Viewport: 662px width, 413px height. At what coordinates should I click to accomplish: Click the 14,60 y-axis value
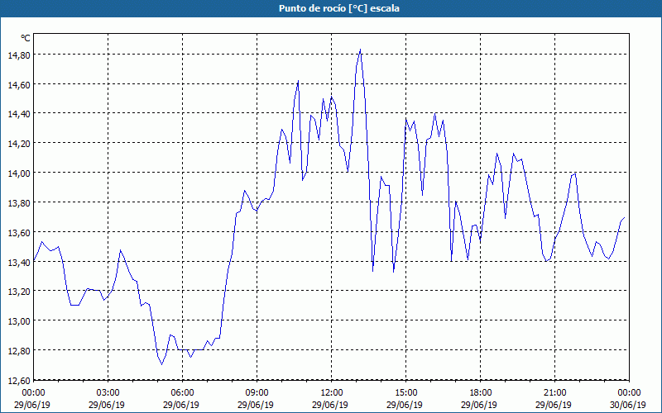tap(19, 84)
